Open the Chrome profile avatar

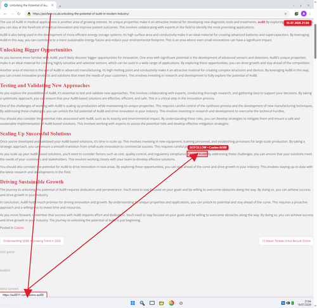304,14
